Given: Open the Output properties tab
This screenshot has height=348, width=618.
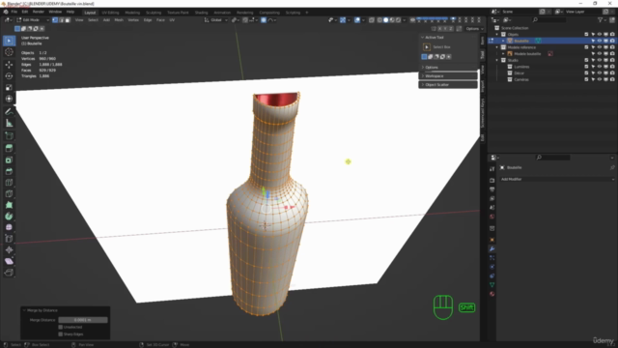Looking at the screenshot, I should point(492,189).
